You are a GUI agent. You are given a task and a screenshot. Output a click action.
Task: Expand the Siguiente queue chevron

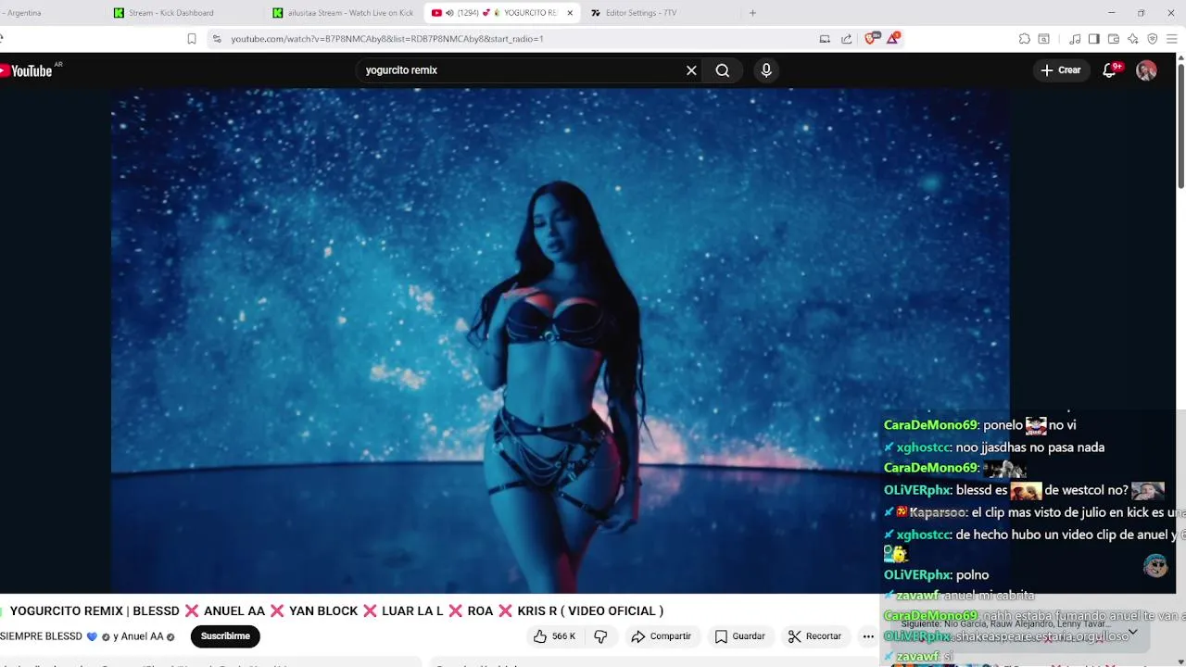click(1132, 632)
